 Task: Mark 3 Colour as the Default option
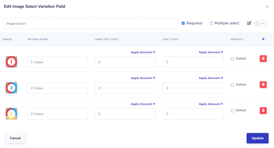232,111
